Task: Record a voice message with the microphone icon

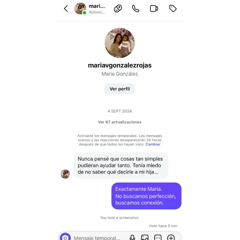Action: tap(132, 237)
